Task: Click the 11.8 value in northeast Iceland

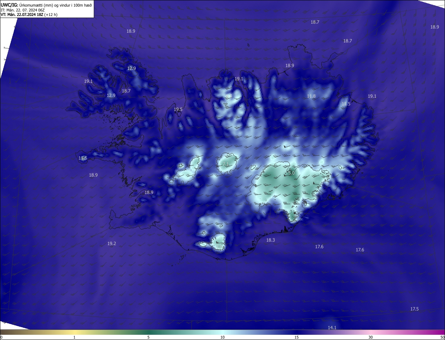Action: pyautogui.click(x=311, y=96)
